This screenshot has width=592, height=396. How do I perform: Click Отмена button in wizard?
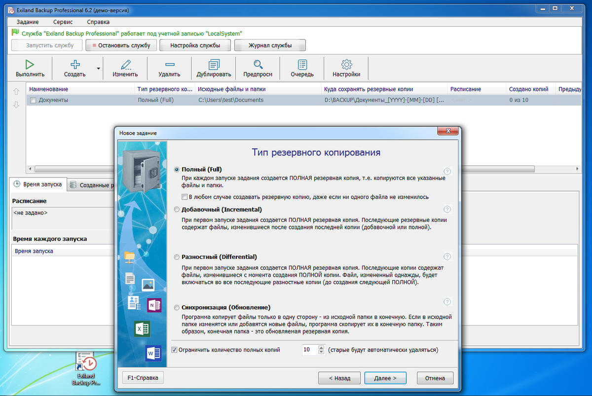click(435, 378)
